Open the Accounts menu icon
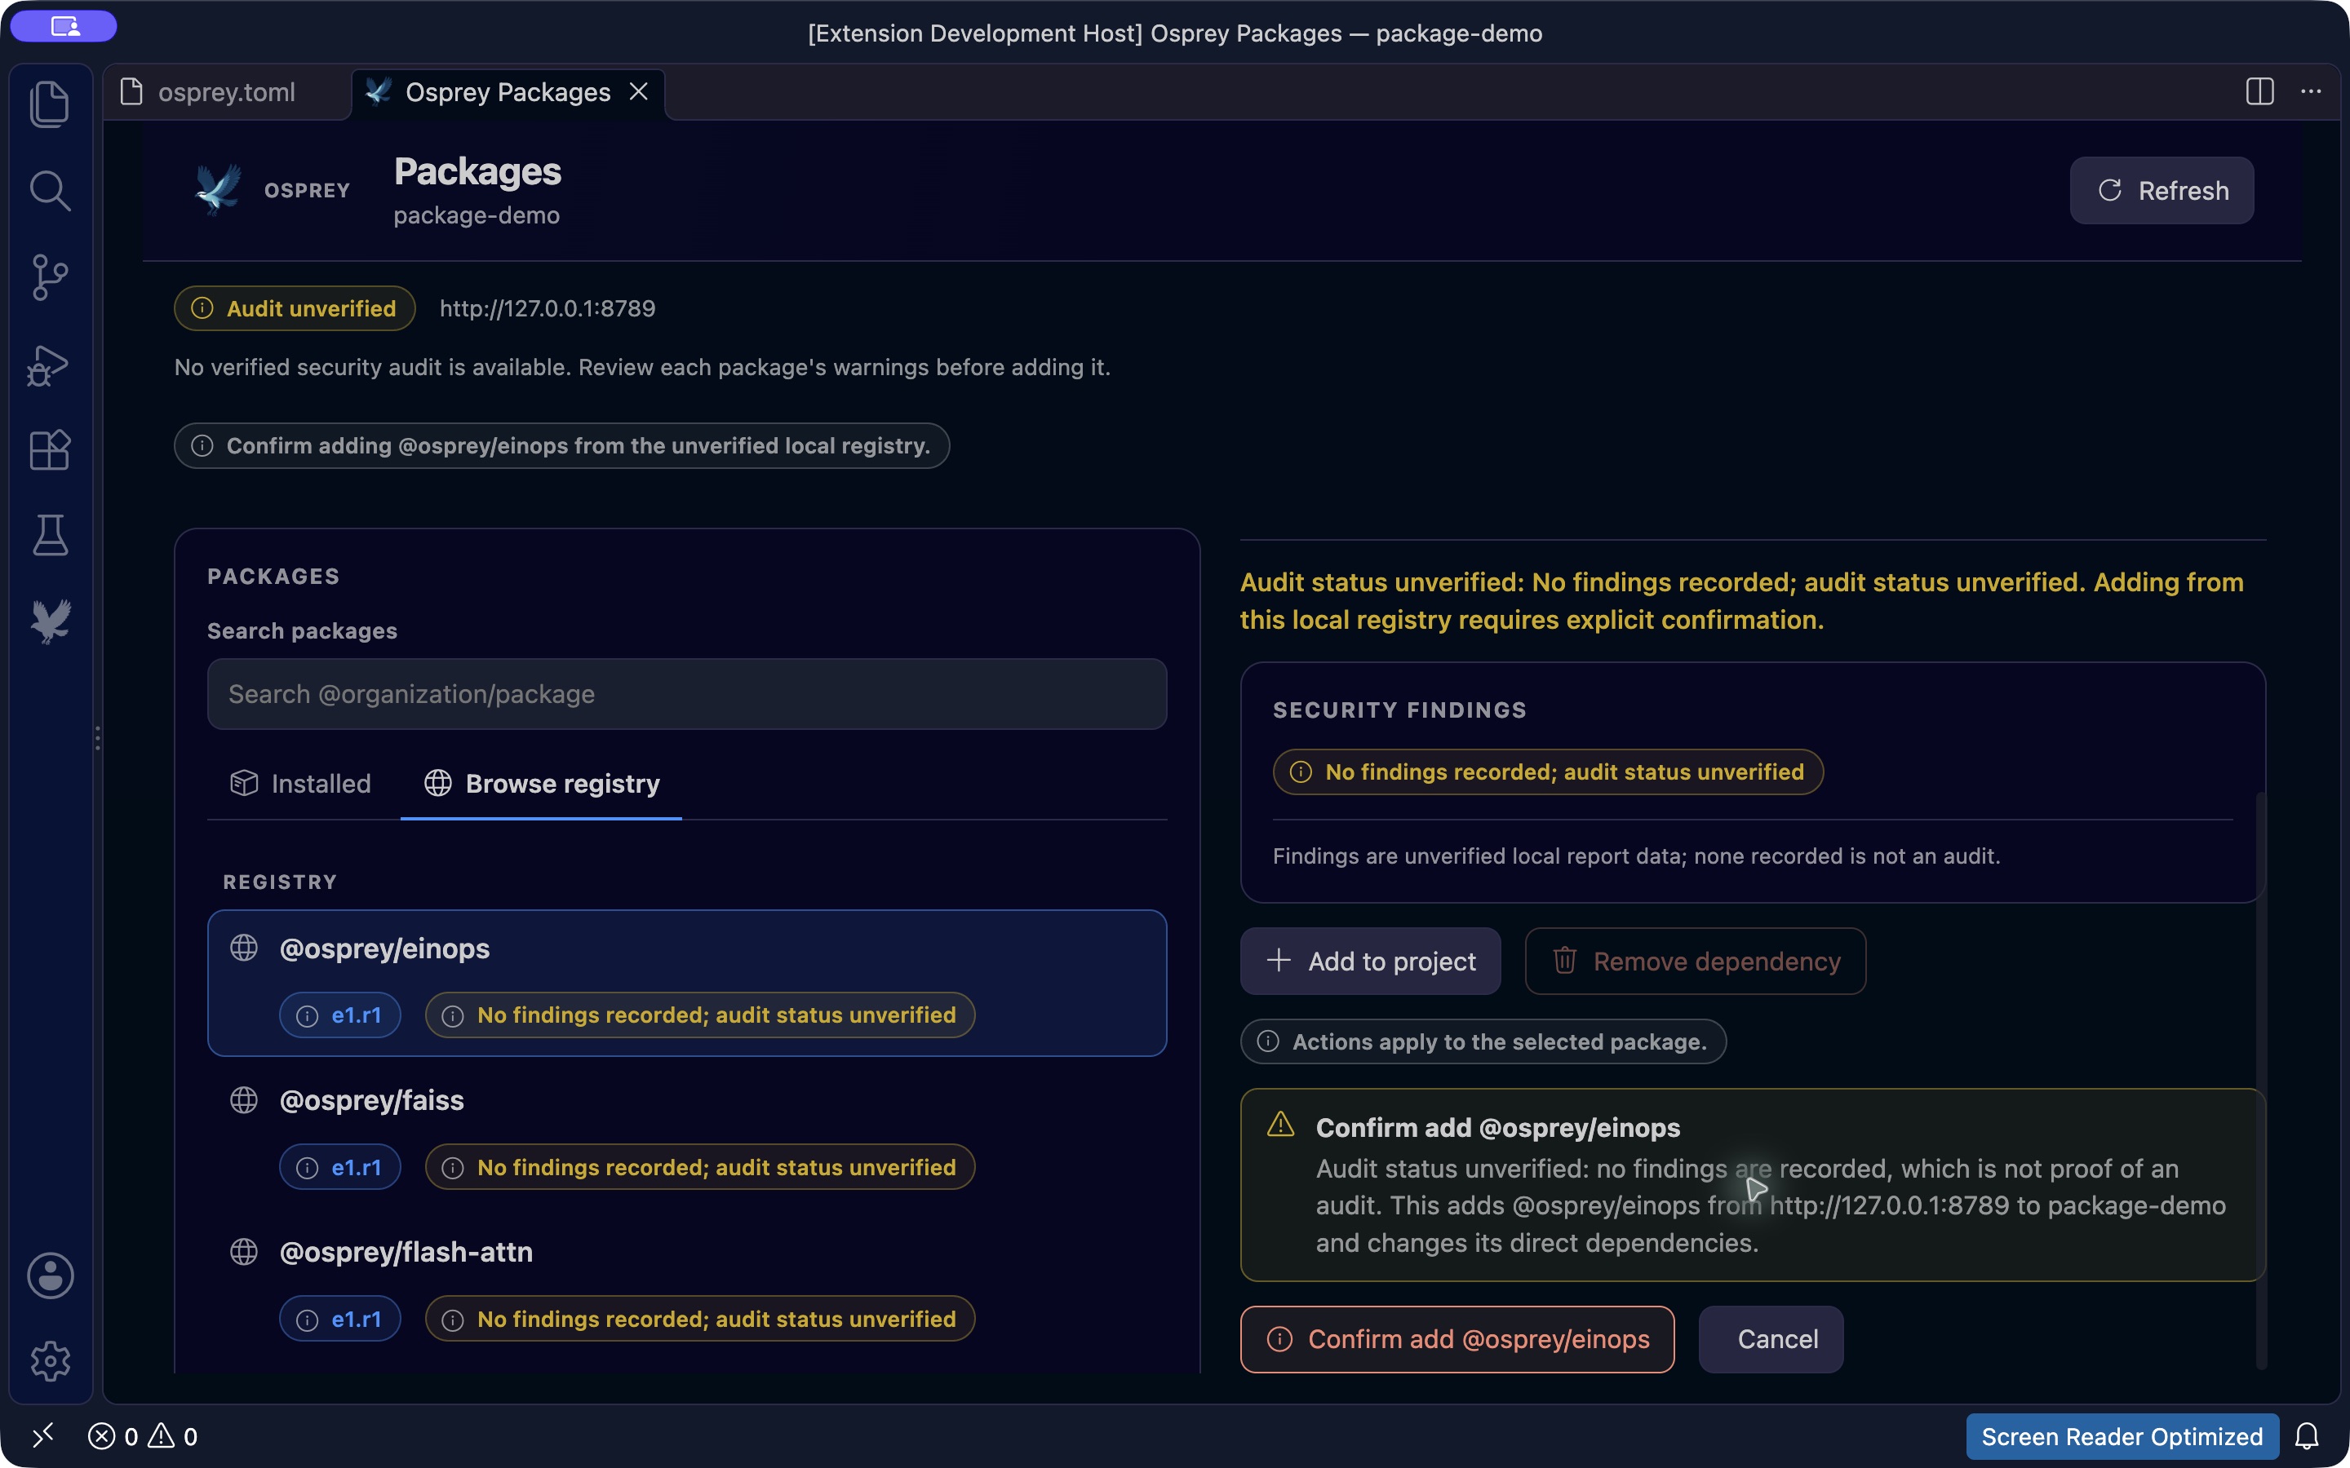Viewport: 2350px width, 1468px height. [x=50, y=1275]
